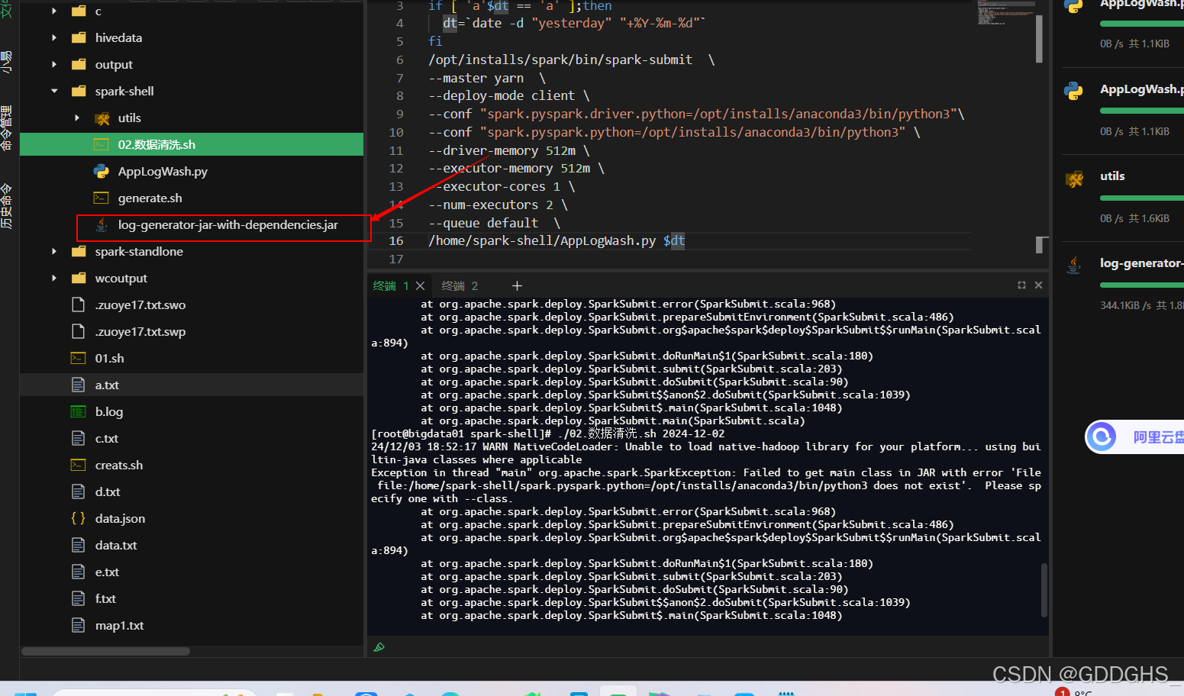Click editor line '--driver-memory 512m \'
Screen dimensions: 1184x696
(x=509, y=150)
